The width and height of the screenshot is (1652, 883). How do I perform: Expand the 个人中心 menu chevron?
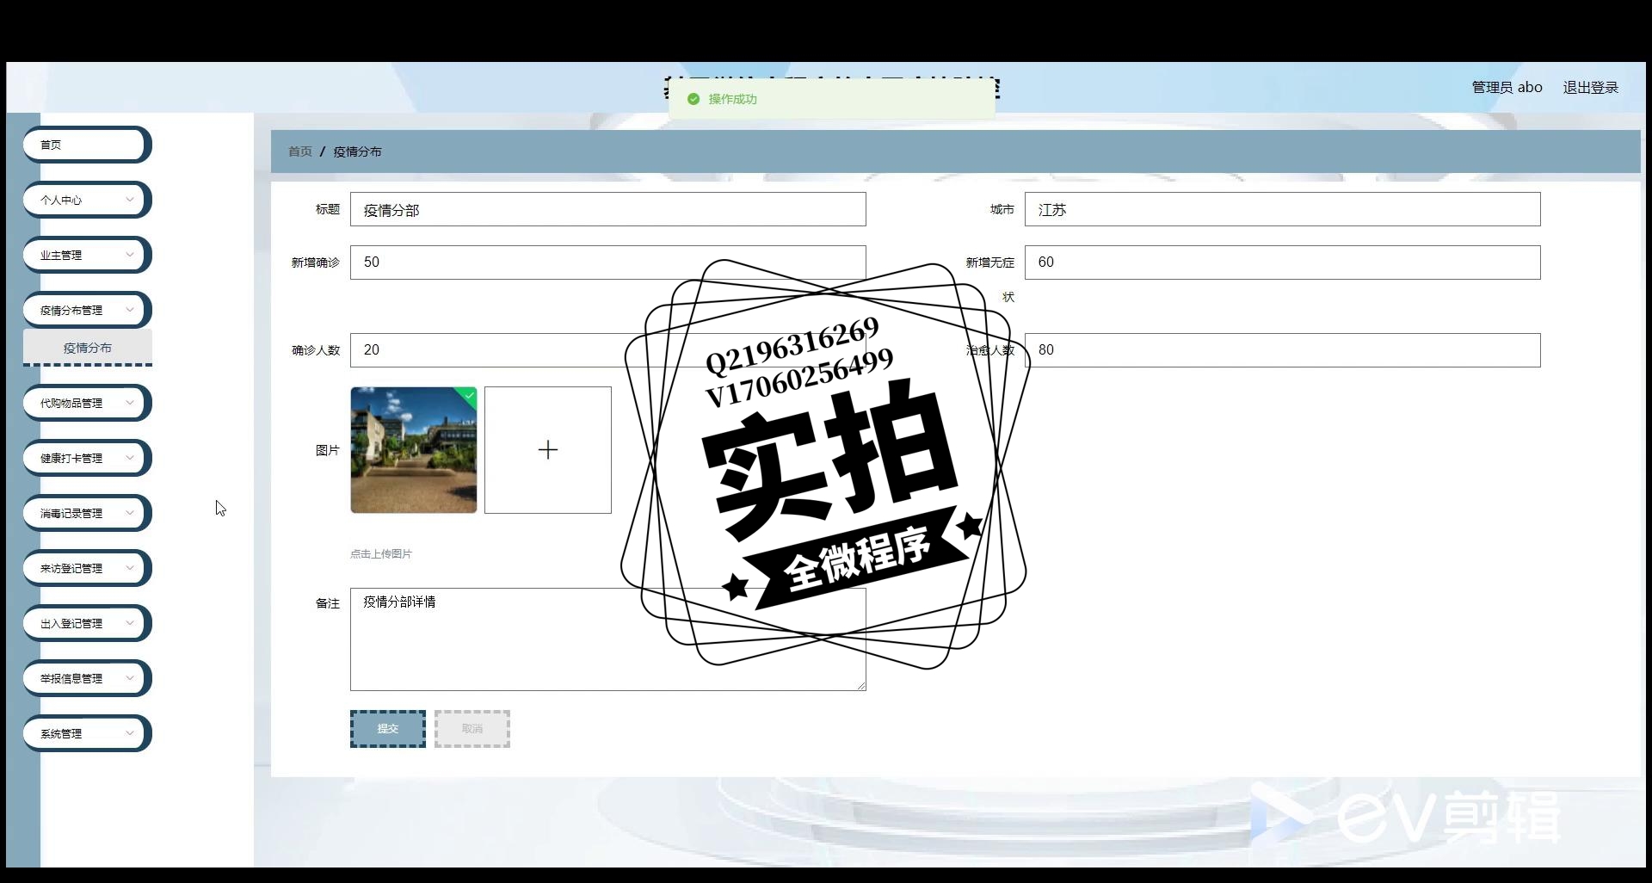tap(130, 200)
